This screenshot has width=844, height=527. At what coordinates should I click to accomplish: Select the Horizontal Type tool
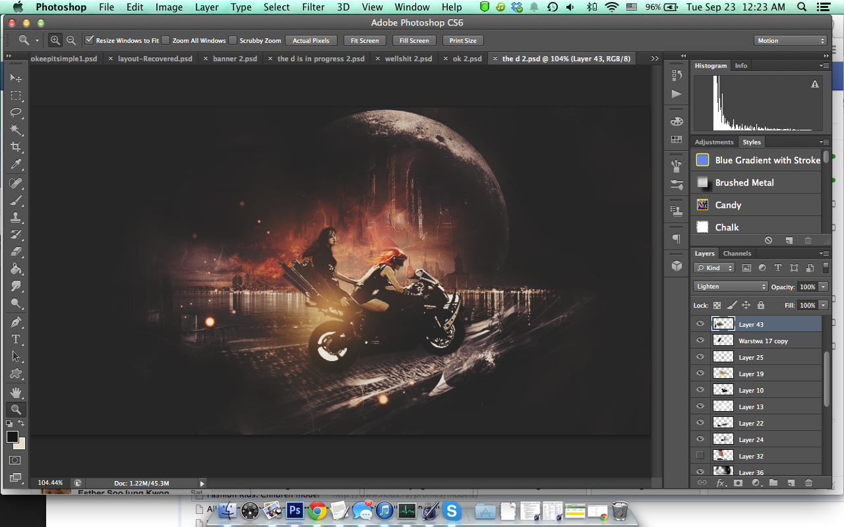click(16, 339)
